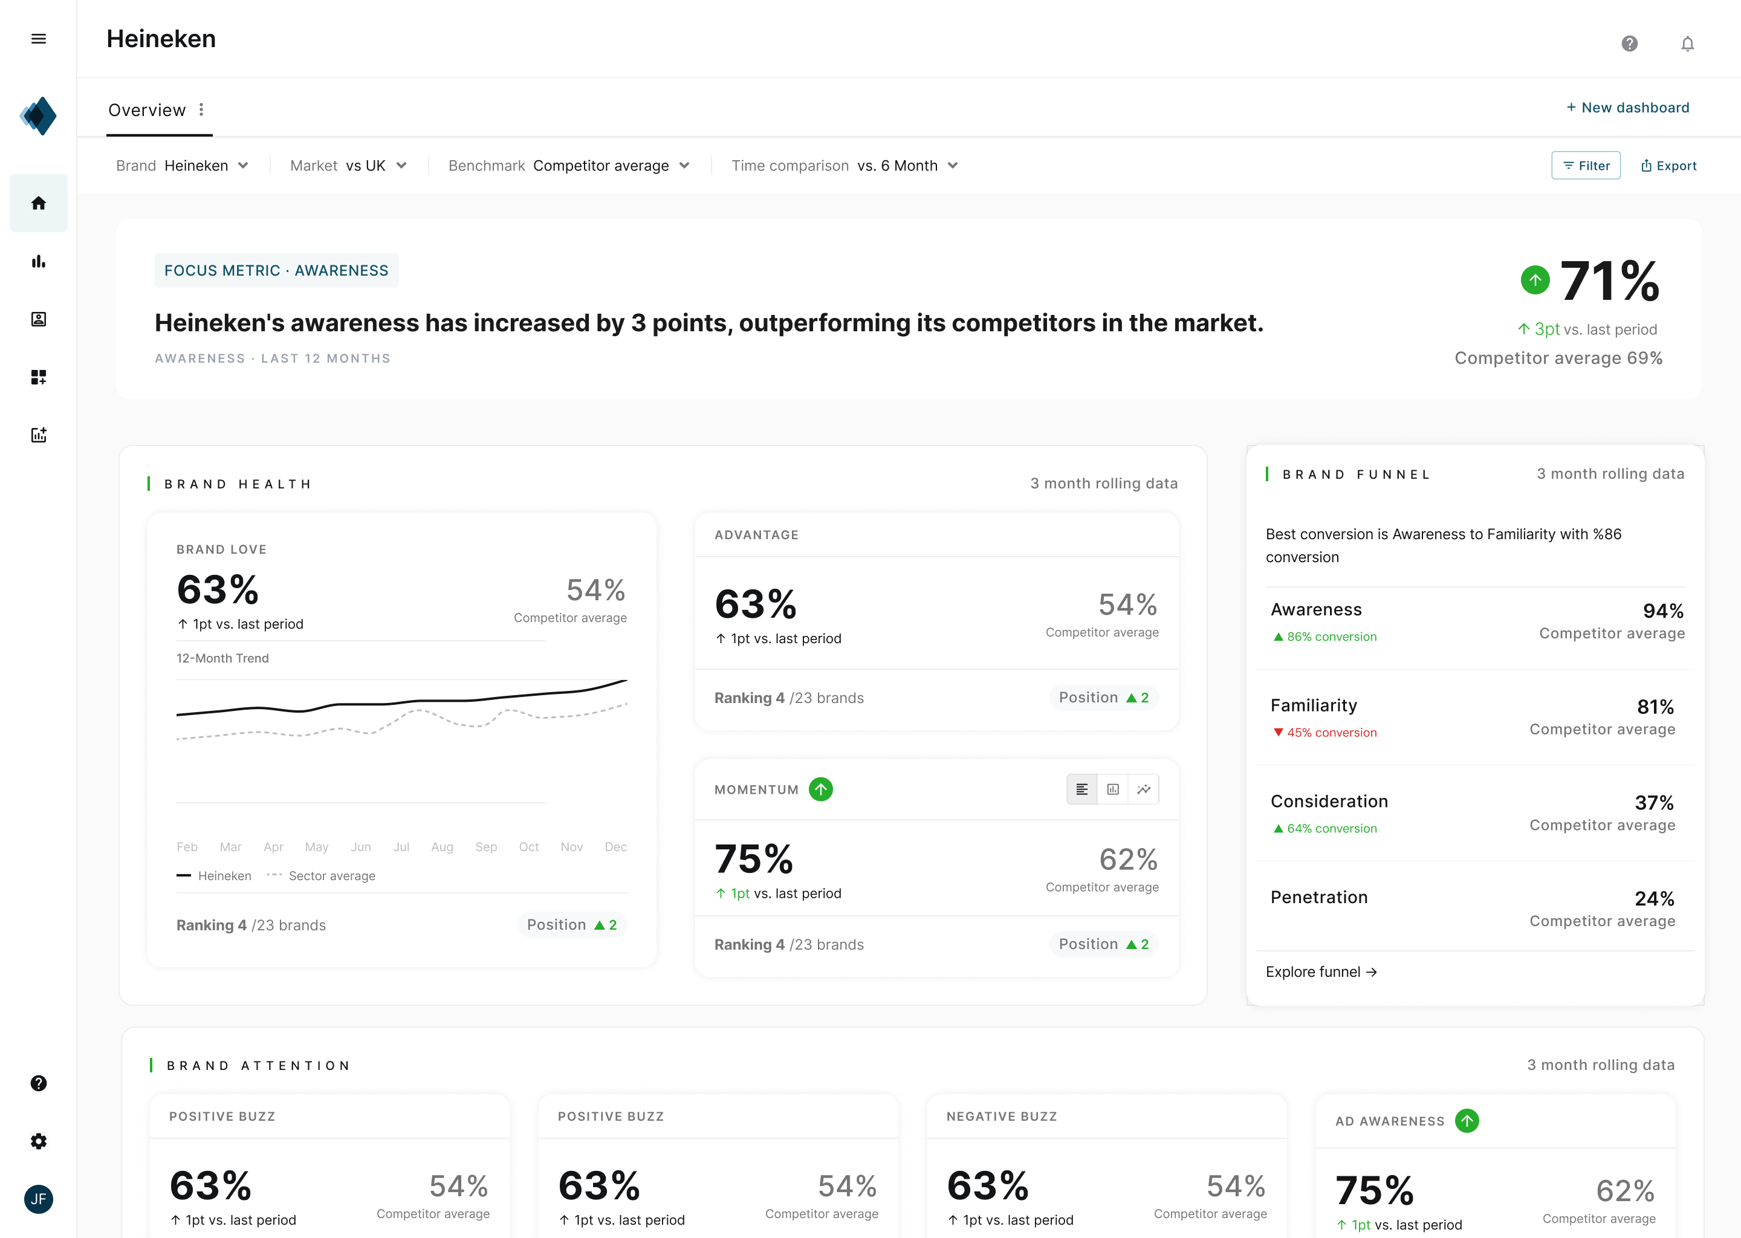The image size is (1741, 1238).
Task: Click the Heineken page title
Action: click(x=161, y=39)
